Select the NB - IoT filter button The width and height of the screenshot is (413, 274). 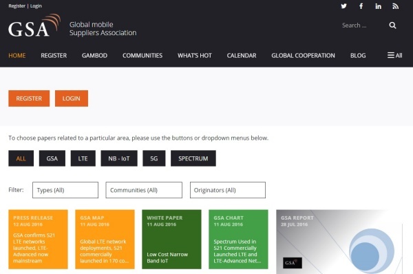119,158
